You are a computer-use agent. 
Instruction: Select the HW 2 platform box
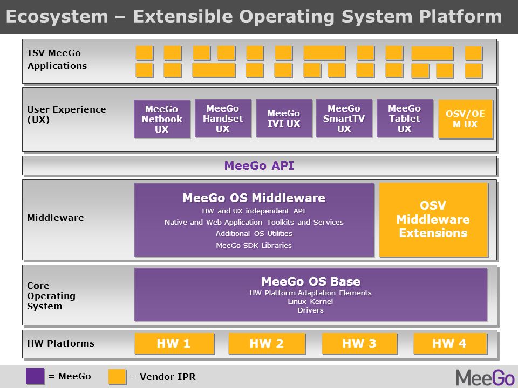point(267,343)
